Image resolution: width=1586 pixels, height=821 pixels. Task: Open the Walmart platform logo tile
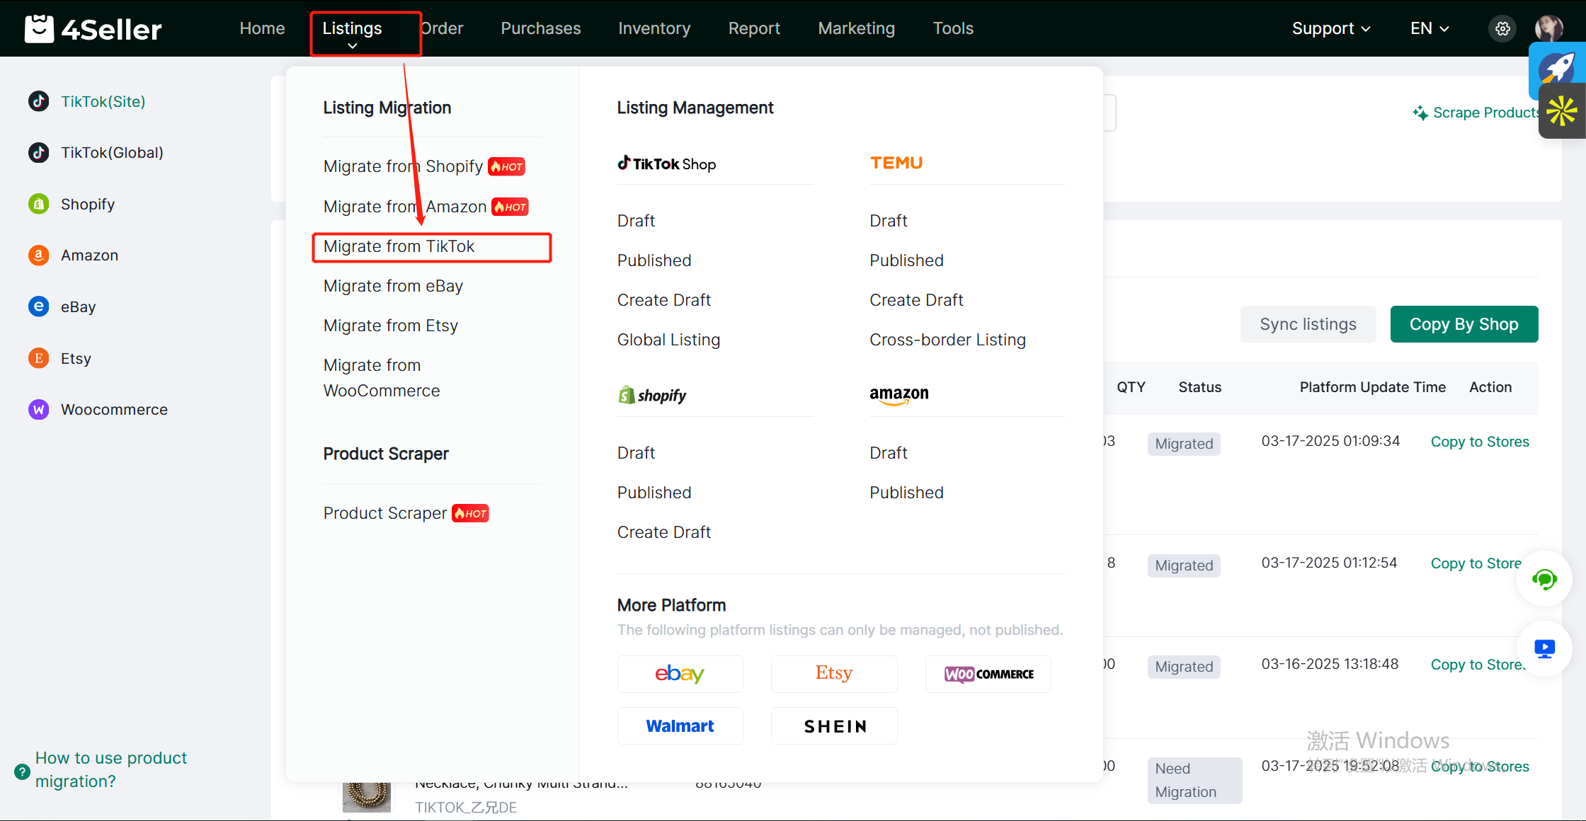click(680, 725)
